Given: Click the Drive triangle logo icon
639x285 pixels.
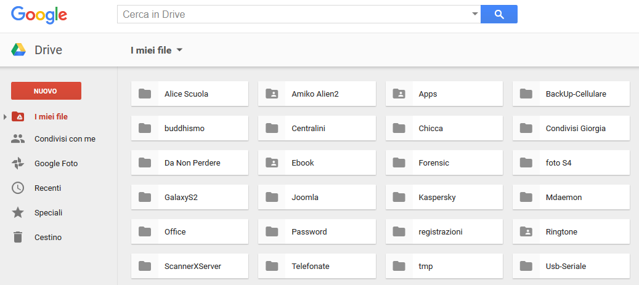Looking at the screenshot, I should [x=18, y=50].
